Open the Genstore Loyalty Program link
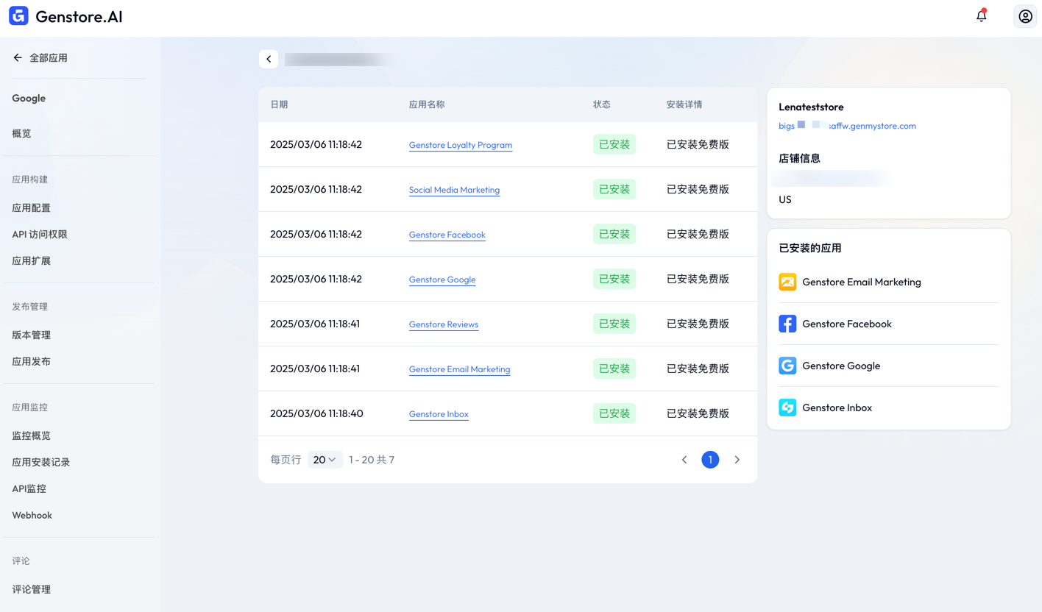Viewport: 1042px width, 612px height. pyautogui.click(x=461, y=145)
